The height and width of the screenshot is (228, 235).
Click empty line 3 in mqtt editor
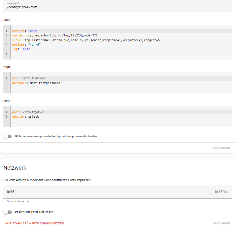click(122, 87)
